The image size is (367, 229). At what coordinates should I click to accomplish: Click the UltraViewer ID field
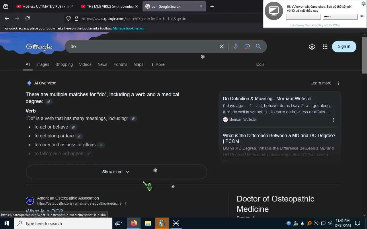(303, 17)
